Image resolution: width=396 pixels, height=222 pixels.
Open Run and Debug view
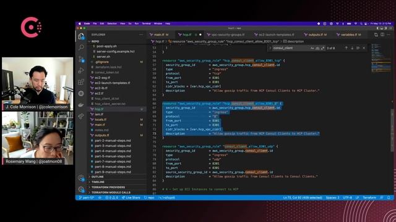(81, 70)
